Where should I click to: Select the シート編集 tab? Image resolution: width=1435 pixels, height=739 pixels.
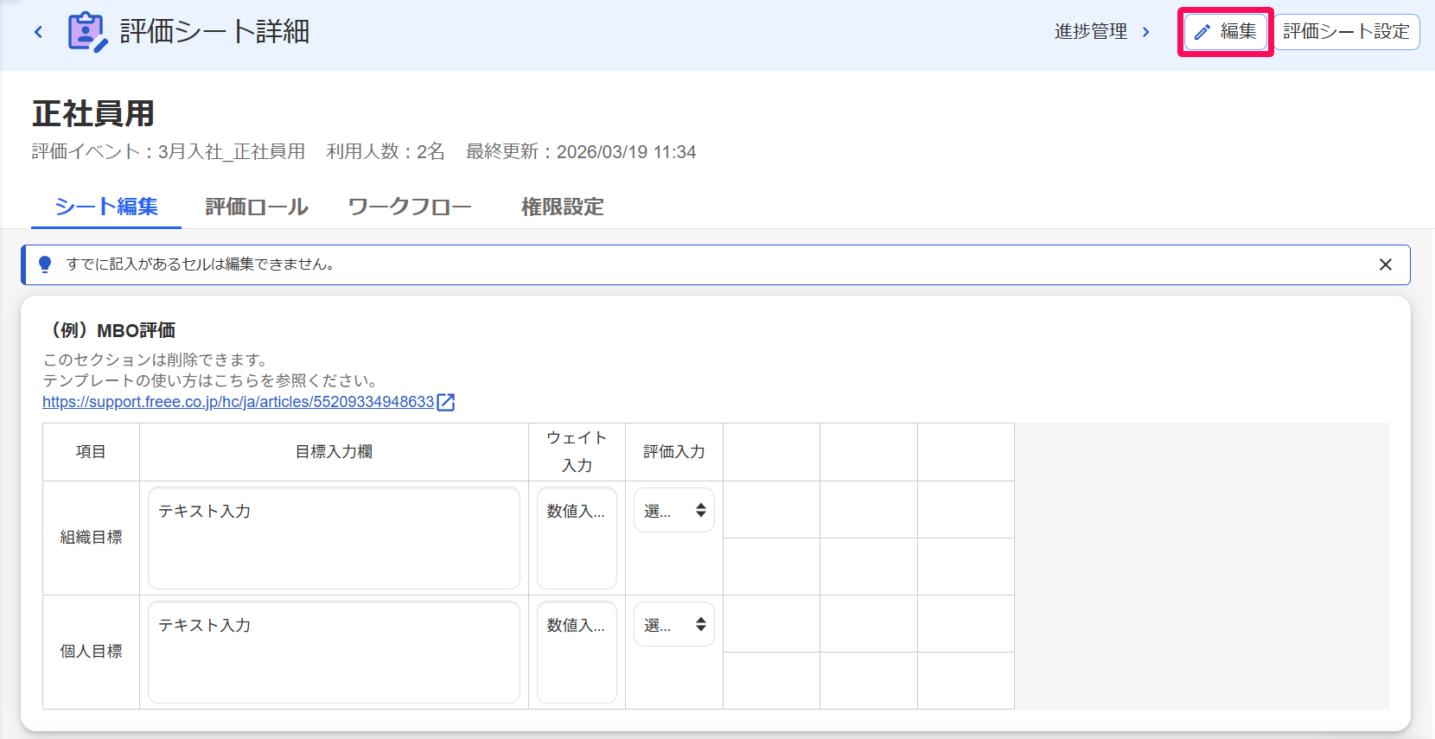106,207
